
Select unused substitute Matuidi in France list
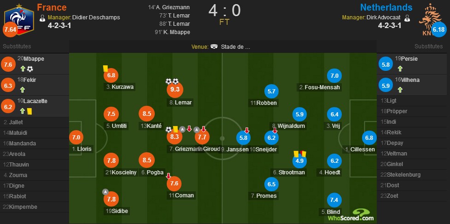click(x=35, y=132)
